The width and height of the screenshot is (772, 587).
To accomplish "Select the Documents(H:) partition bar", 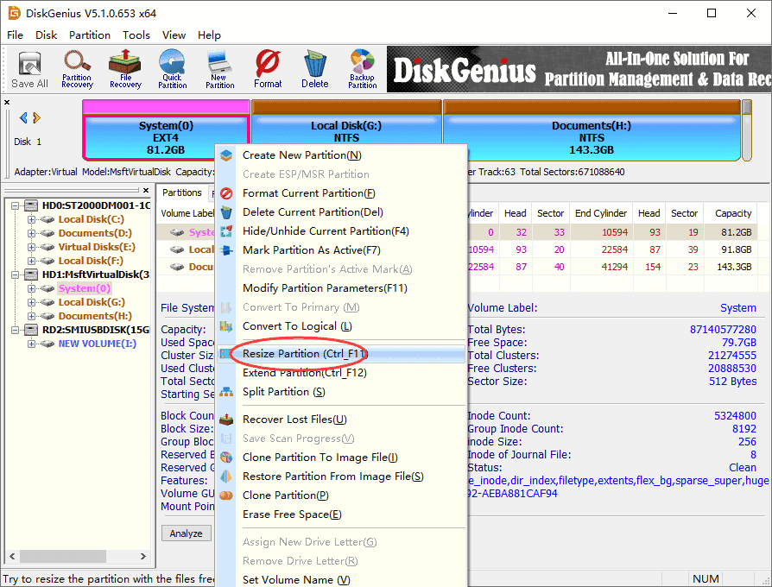I will (592, 137).
